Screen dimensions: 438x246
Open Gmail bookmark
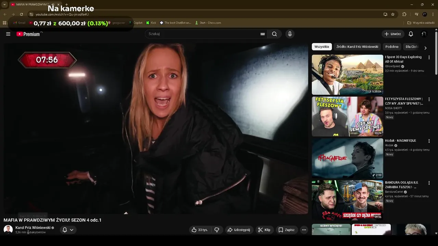point(20,23)
